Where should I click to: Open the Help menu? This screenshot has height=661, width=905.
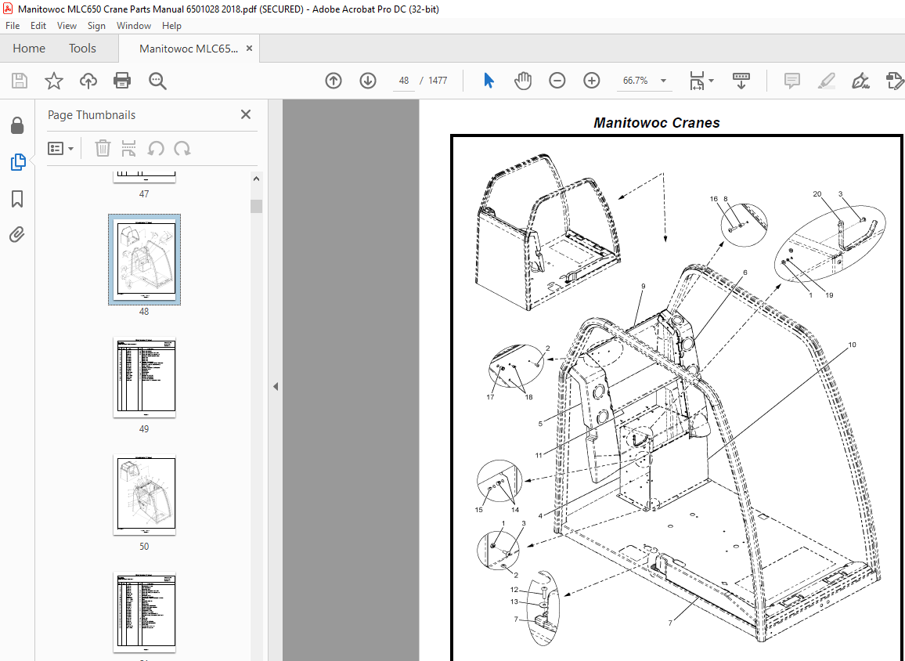[171, 25]
